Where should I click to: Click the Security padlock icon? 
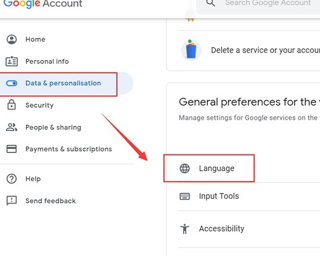click(12, 105)
